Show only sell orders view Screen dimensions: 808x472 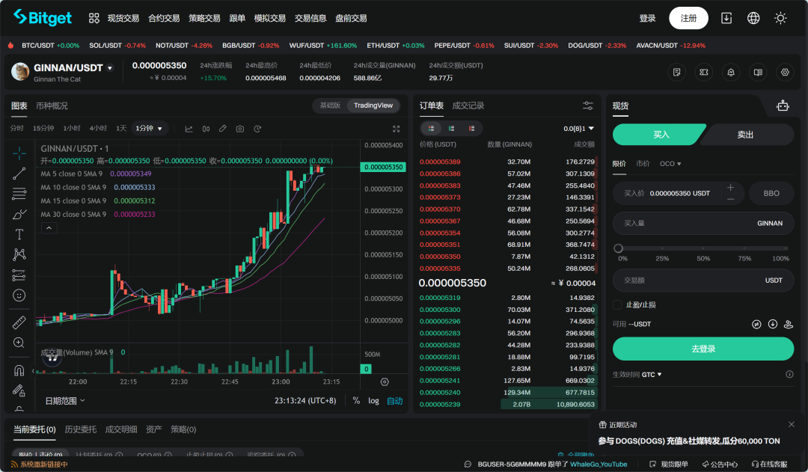pyautogui.click(x=471, y=129)
